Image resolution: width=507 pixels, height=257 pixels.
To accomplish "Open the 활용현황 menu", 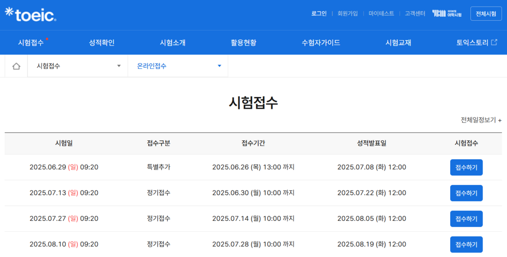I will (243, 43).
